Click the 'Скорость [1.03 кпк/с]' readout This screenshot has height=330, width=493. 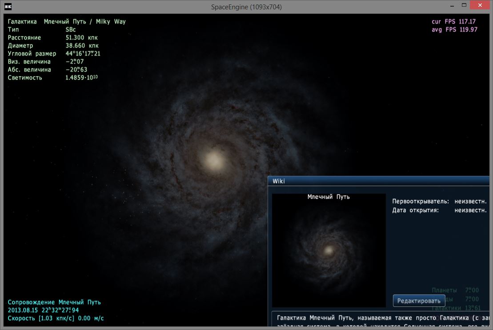coord(56,318)
